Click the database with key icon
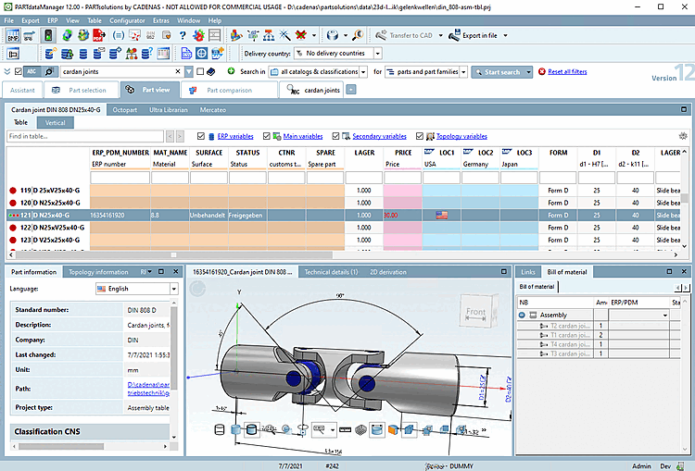Image resolution: width=695 pixels, height=471 pixels. (50, 54)
